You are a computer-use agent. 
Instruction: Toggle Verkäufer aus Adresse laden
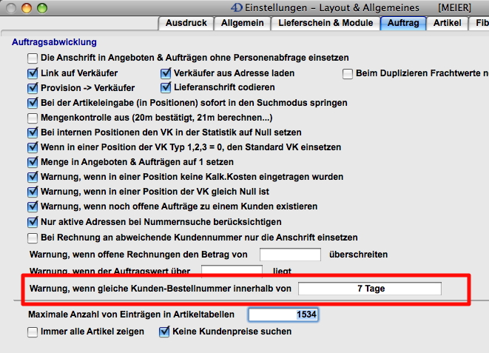click(166, 73)
